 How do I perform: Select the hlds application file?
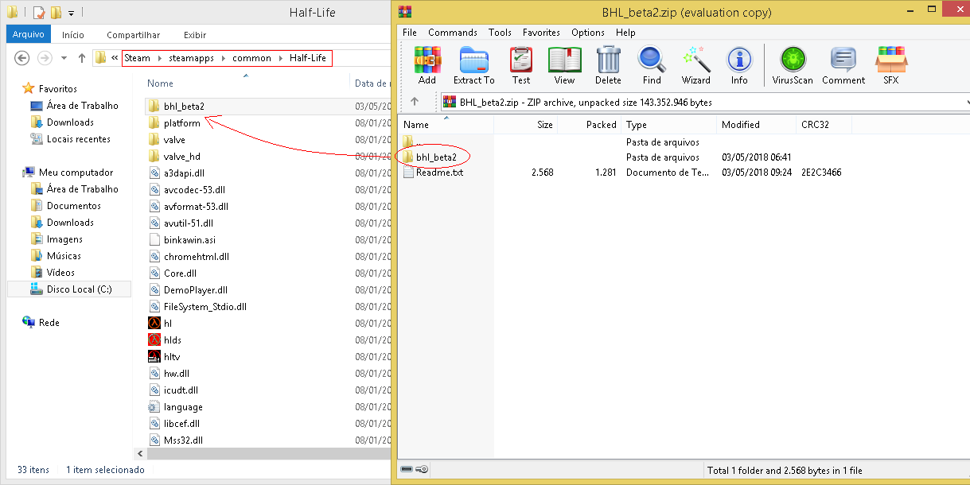click(x=165, y=339)
